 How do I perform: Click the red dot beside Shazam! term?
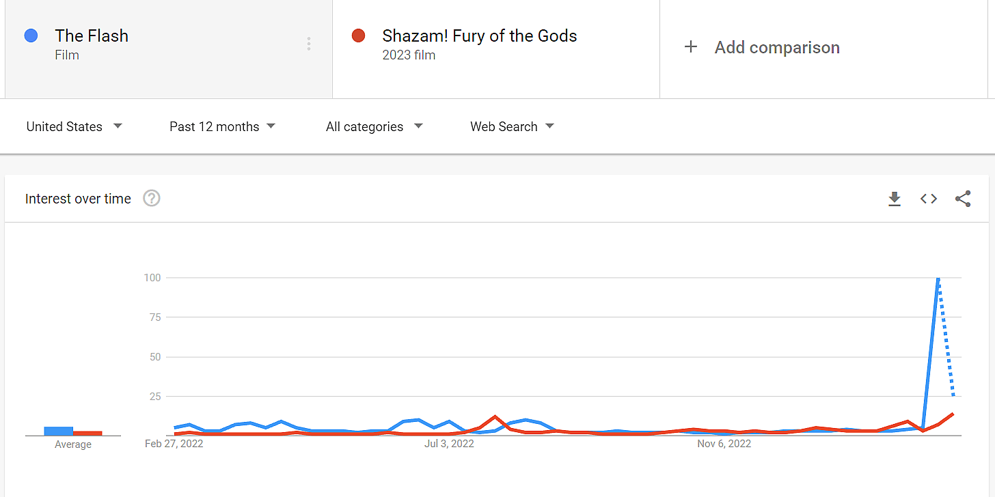pyautogui.click(x=358, y=35)
